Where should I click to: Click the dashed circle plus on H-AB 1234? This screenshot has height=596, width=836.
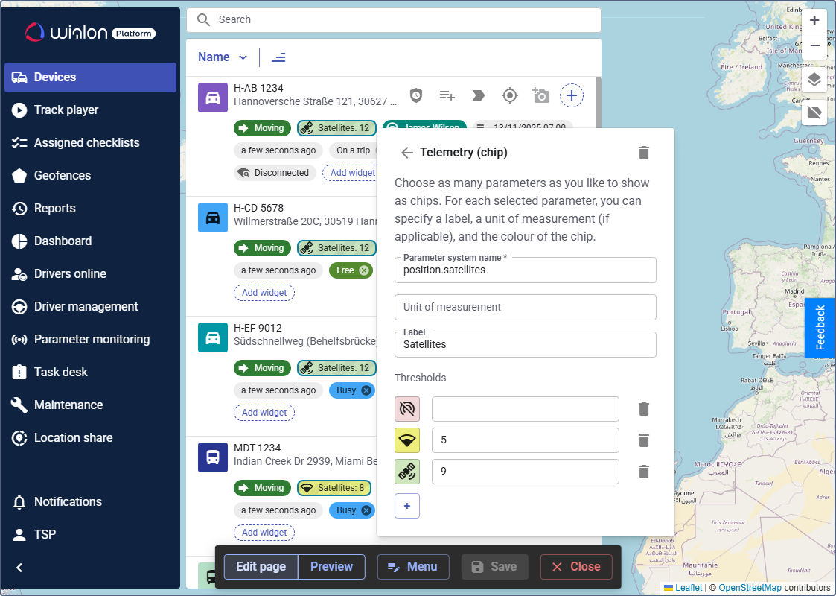coord(571,95)
